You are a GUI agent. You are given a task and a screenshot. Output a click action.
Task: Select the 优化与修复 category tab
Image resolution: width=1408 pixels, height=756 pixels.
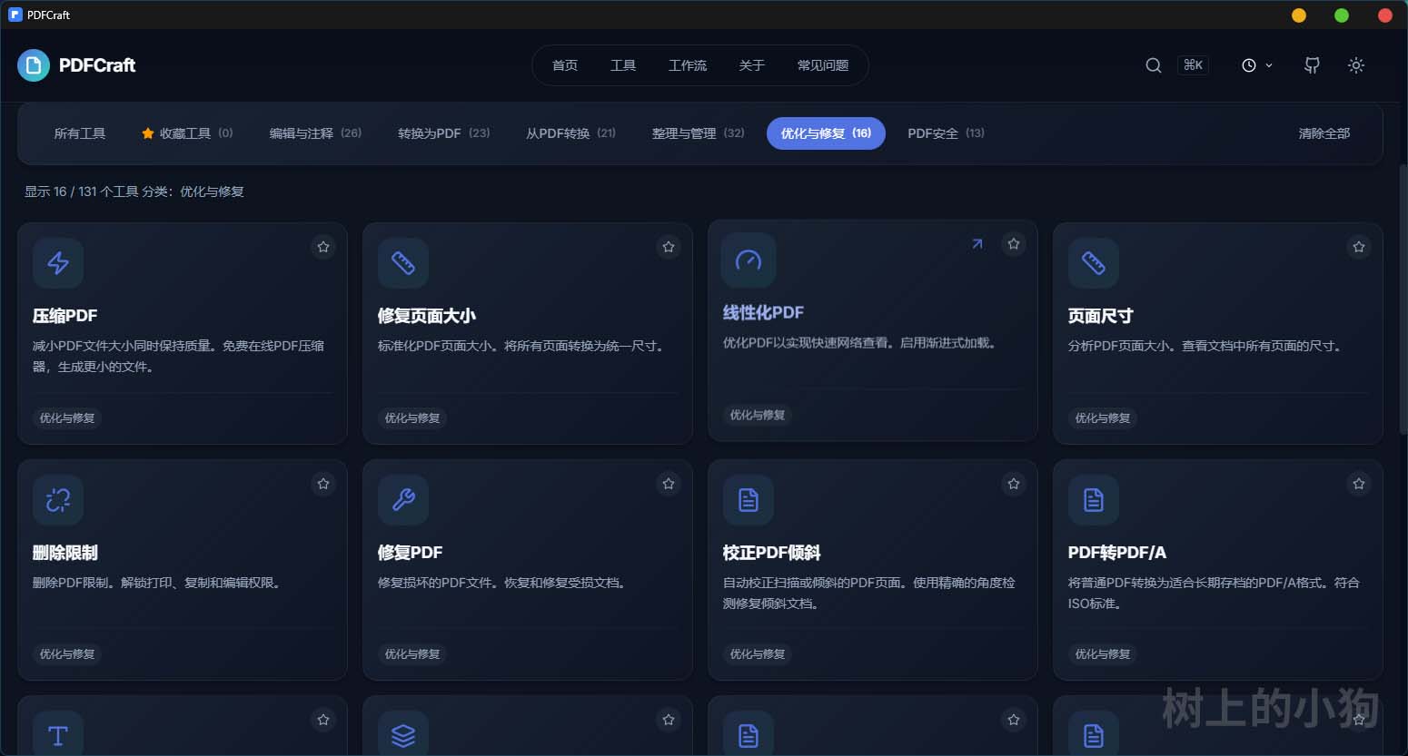pos(826,133)
